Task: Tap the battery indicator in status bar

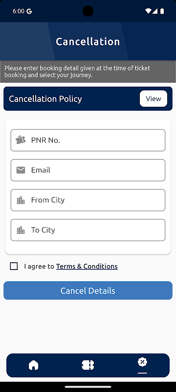Action: 162,11
